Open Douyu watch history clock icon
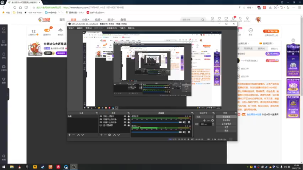 [212, 19]
